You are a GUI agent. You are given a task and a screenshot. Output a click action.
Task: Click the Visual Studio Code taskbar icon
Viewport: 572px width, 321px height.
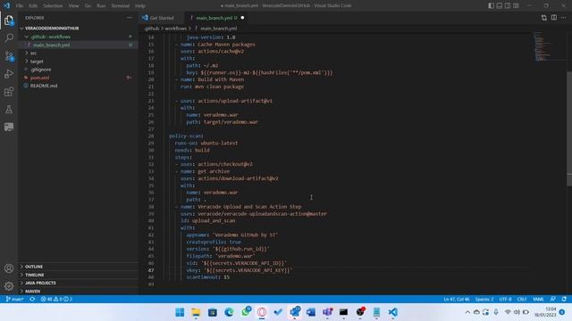click(x=393, y=312)
